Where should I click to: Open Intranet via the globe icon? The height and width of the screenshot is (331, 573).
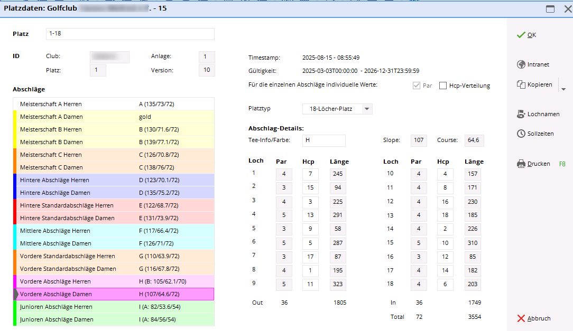521,64
